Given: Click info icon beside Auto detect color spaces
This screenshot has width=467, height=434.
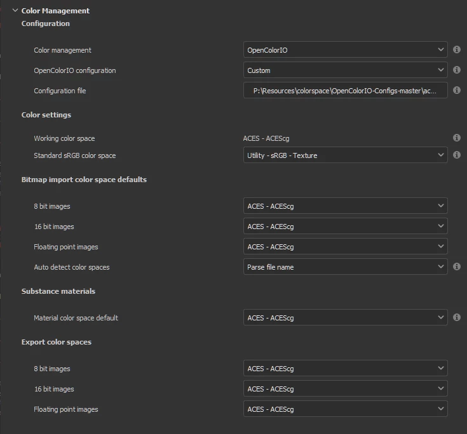Looking at the screenshot, I should [457, 266].
